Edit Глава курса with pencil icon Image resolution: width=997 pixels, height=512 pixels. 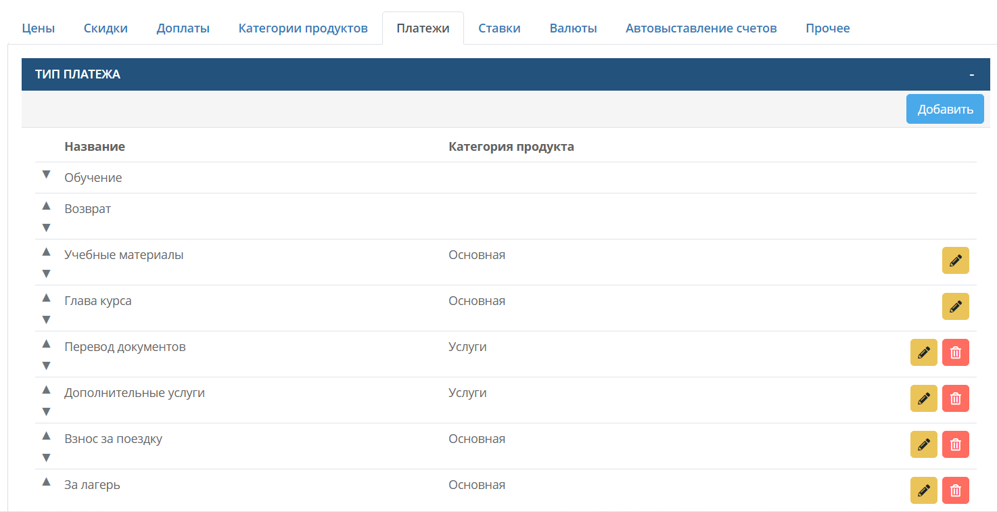955,306
